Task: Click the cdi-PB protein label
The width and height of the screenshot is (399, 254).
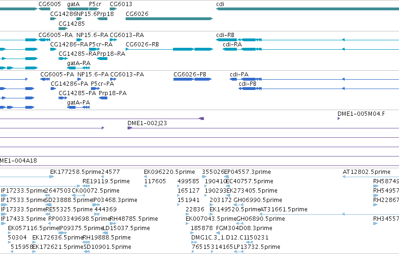Action: tap(248, 83)
